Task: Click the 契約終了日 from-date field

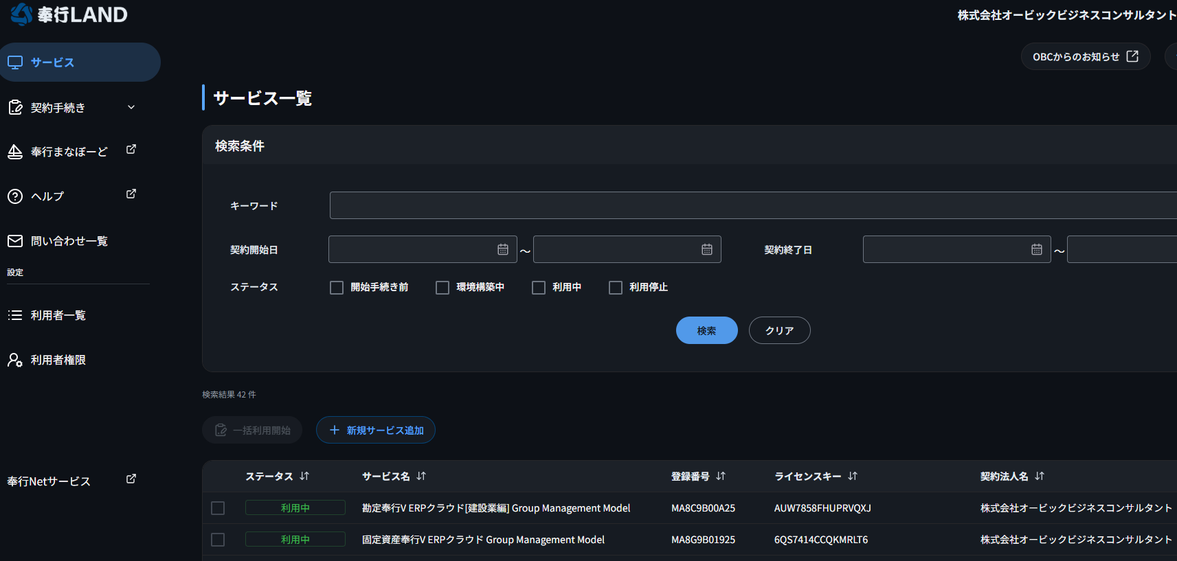Action: (957, 249)
